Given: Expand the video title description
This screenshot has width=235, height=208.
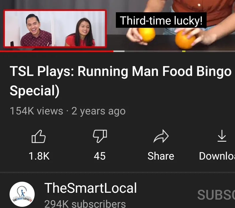Looking at the screenshot, I should click(x=121, y=81).
